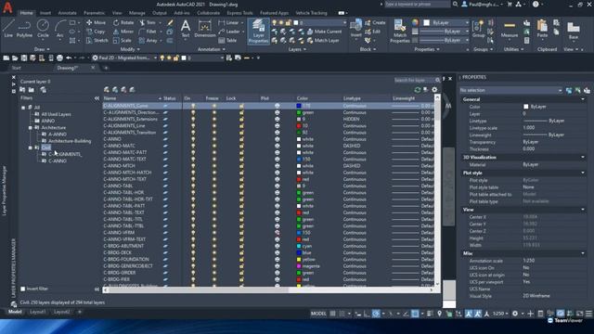The width and height of the screenshot is (594, 334).
Task: Sort layers by Name column header
Action: click(132, 98)
